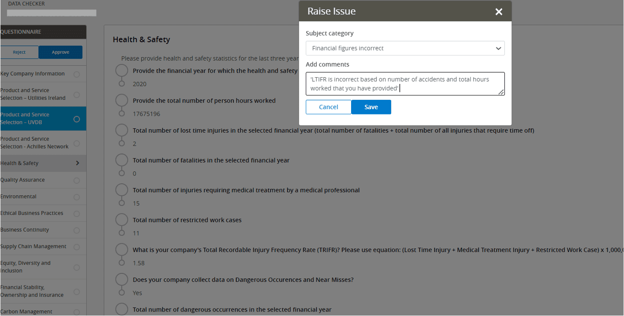Click the person hours worked question marker
624x316 pixels.
tap(122, 101)
